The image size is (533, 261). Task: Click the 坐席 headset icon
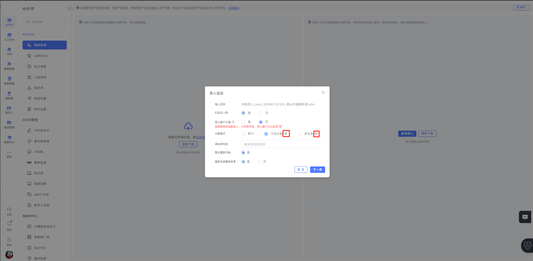point(9,210)
